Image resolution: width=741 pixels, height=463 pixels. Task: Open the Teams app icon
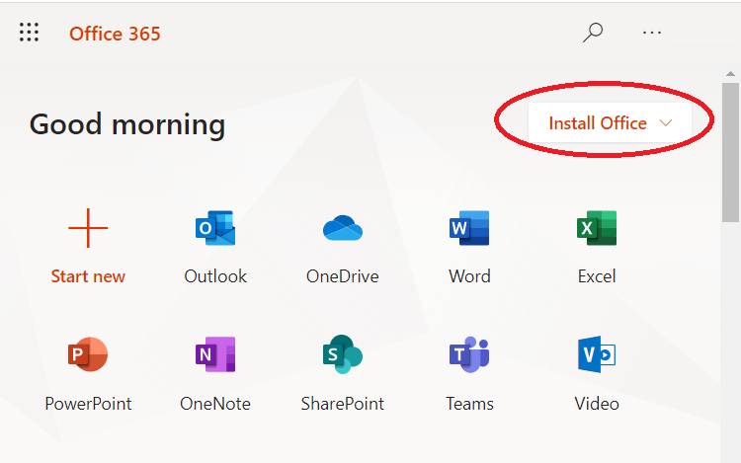[469, 354]
